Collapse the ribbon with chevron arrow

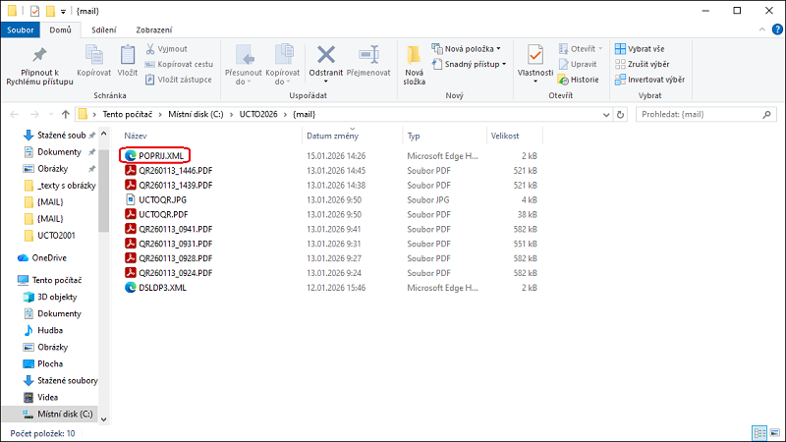click(x=760, y=30)
